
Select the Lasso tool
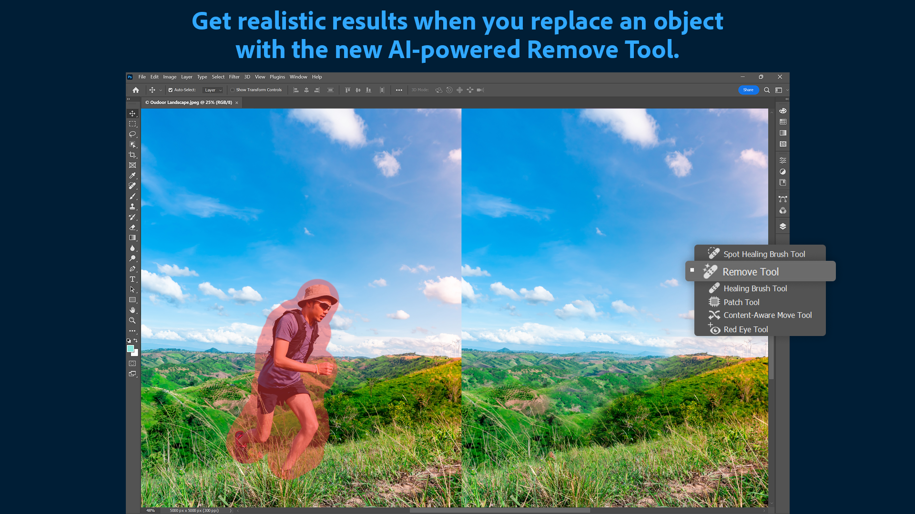click(x=132, y=134)
